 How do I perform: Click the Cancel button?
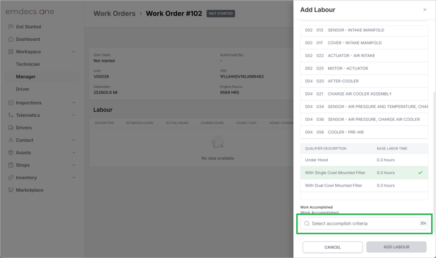click(333, 247)
